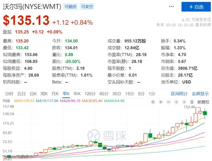212x161 pixels.
Task: Click the MA20:96.10 indicator label
Action: [70, 101]
